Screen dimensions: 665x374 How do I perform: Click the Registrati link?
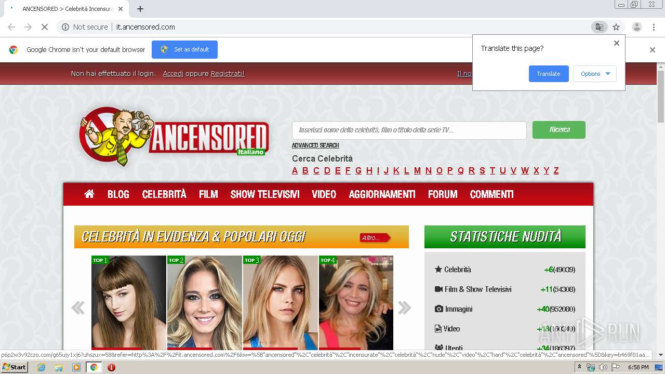tap(228, 74)
